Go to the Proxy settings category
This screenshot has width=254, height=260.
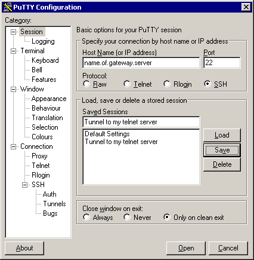39,156
